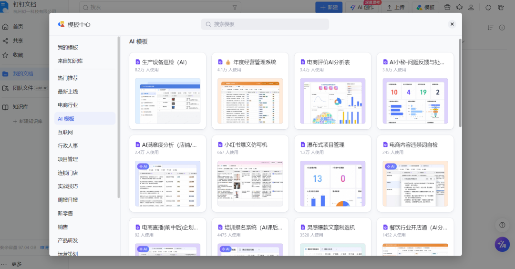Click the category sidebar scrollbar

pyautogui.click(x=119, y=117)
